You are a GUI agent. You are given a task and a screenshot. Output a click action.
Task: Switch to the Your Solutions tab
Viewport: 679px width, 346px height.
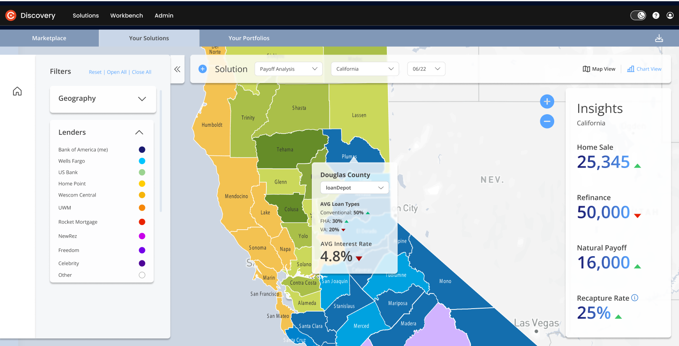[x=149, y=38]
